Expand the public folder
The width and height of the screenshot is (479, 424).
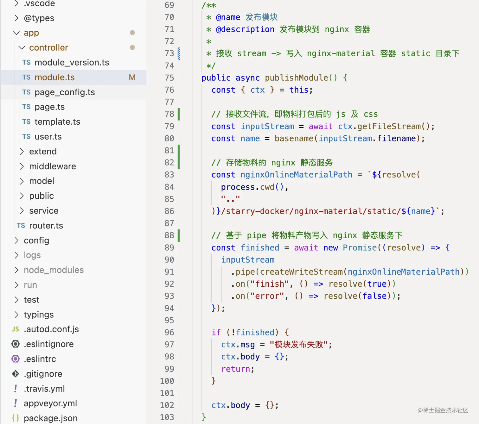click(x=22, y=196)
